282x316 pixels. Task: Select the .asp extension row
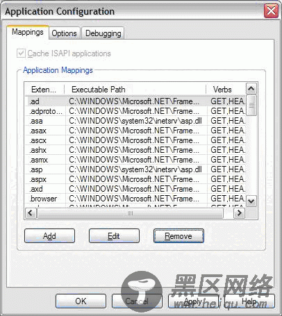coord(135,169)
